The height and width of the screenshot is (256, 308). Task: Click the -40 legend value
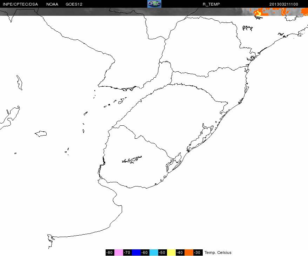(x=180, y=252)
